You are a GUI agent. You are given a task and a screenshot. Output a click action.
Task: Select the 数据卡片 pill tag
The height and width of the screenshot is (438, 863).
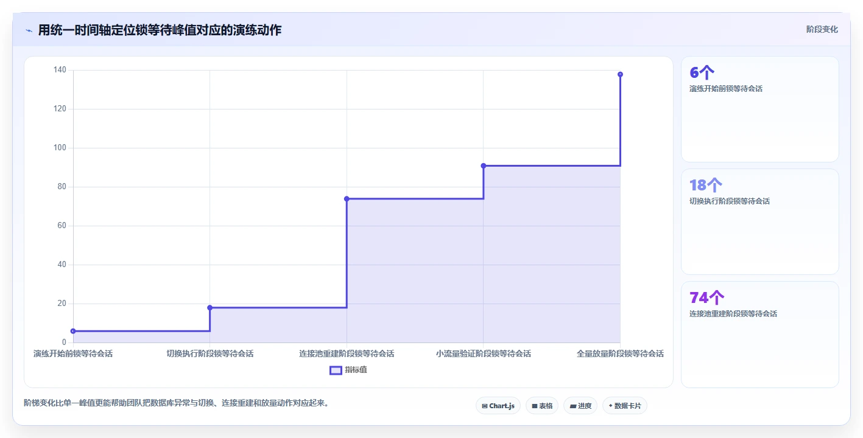(x=625, y=406)
